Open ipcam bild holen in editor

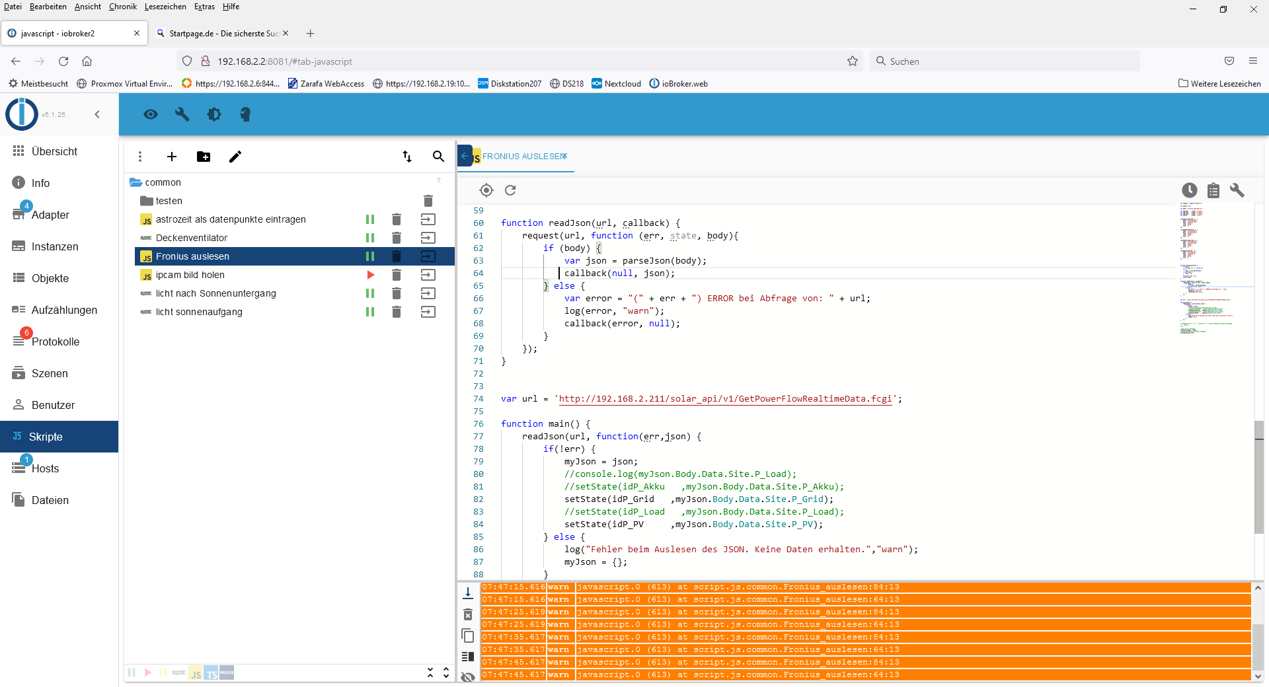point(428,275)
